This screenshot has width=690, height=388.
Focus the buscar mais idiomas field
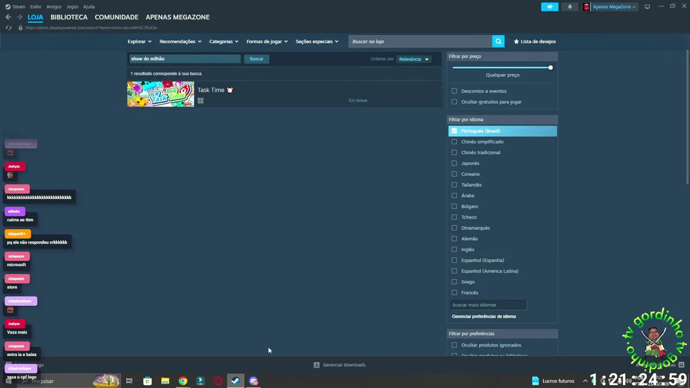(488, 305)
